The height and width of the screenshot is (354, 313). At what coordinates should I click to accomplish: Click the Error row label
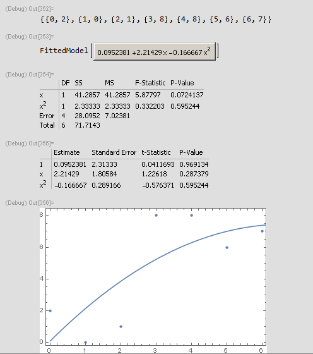tap(47, 116)
